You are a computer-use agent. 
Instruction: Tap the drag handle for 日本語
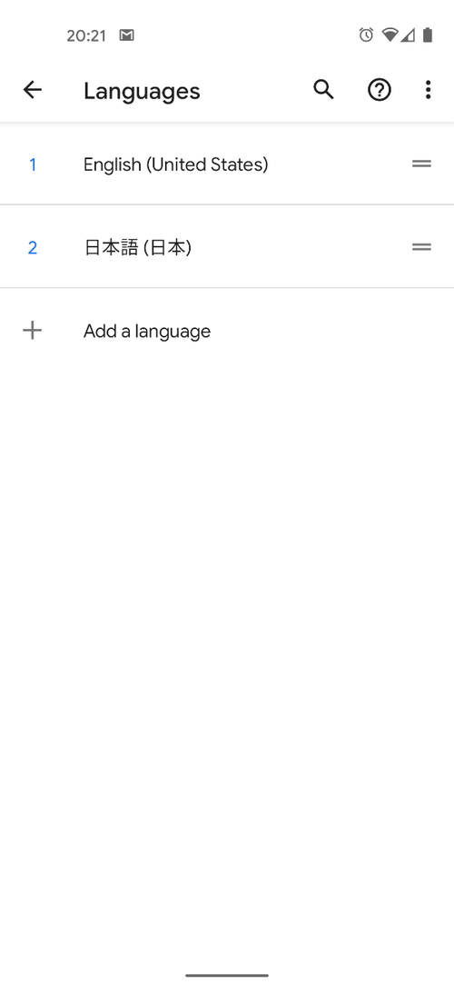(x=421, y=247)
